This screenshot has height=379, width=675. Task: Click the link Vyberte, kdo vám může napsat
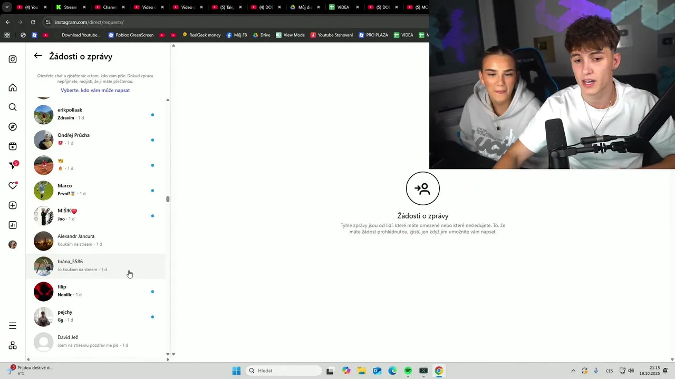pyautogui.click(x=95, y=91)
